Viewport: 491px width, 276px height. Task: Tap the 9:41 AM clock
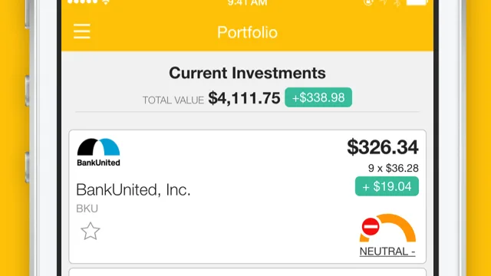[247, 3]
